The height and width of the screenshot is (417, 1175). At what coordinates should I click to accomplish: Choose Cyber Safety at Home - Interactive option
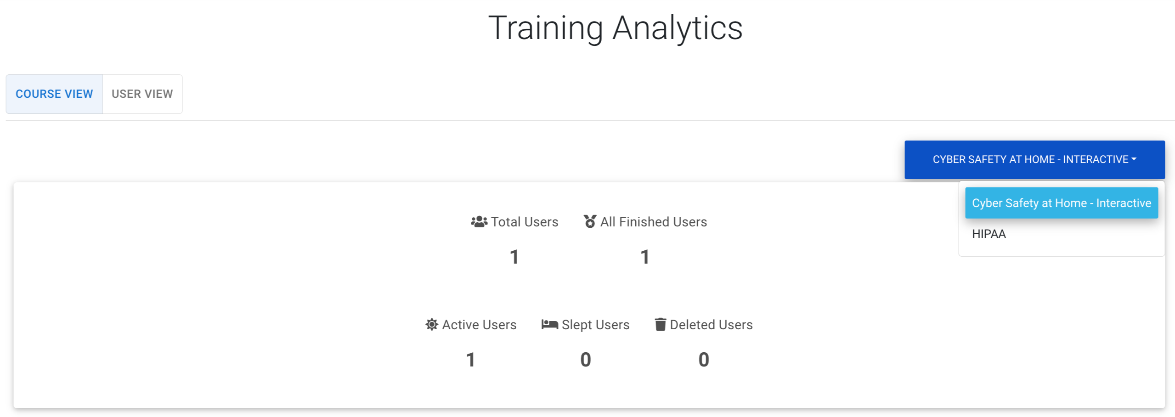pos(1061,203)
